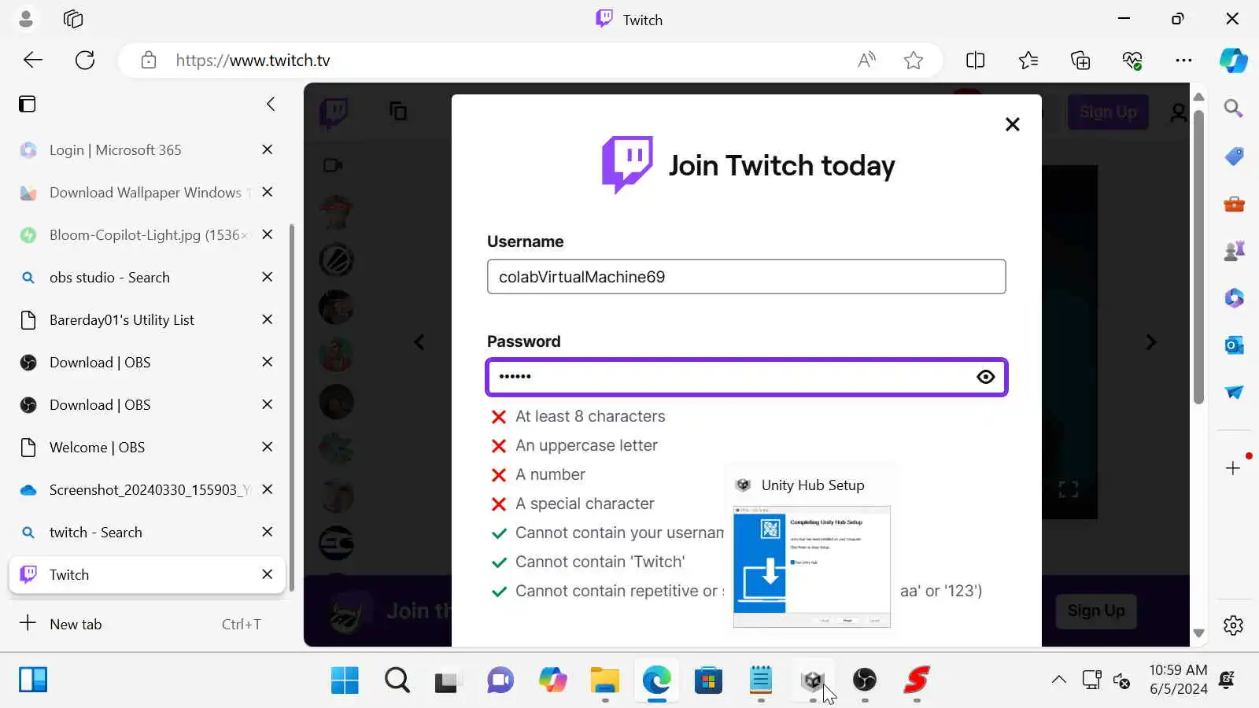Open File Explorer from taskbar
This screenshot has width=1259, height=708.
pos(604,680)
